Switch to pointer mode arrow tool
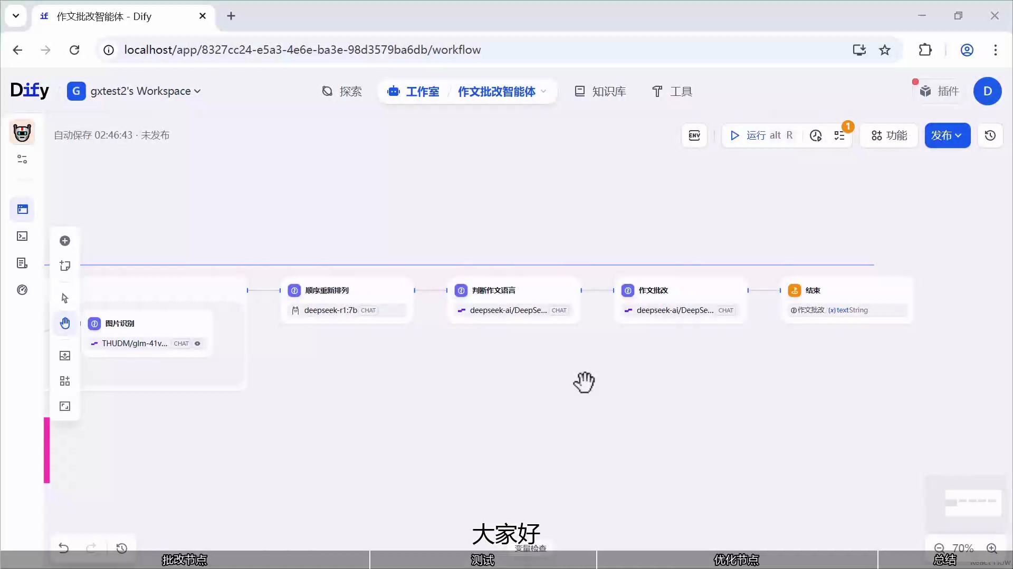Screen dimensions: 1013x569 pyautogui.click(x=65, y=298)
